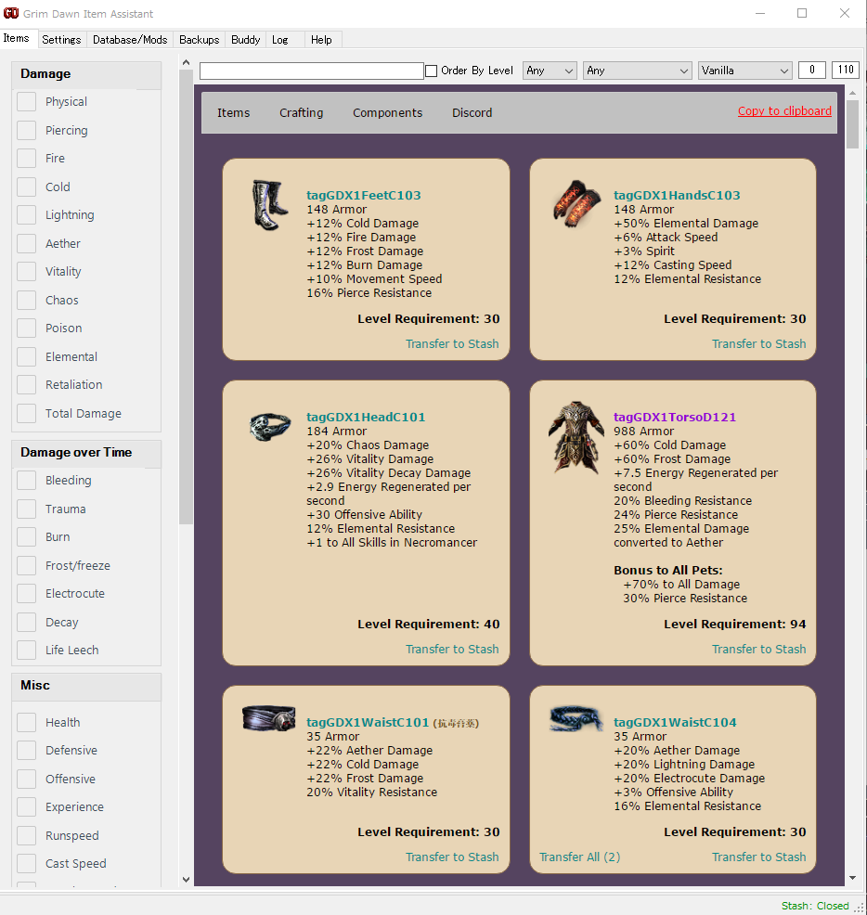Go to the Backups tab
867x915 pixels.
click(x=199, y=40)
